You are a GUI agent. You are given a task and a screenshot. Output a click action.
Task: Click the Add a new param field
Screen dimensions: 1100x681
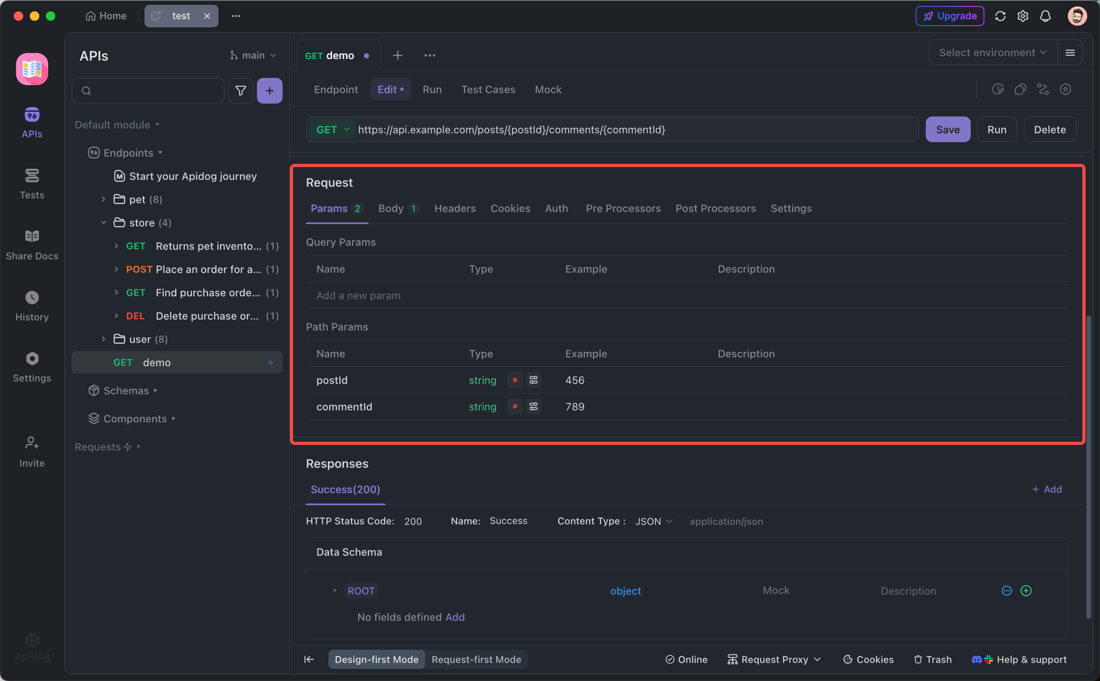click(358, 296)
